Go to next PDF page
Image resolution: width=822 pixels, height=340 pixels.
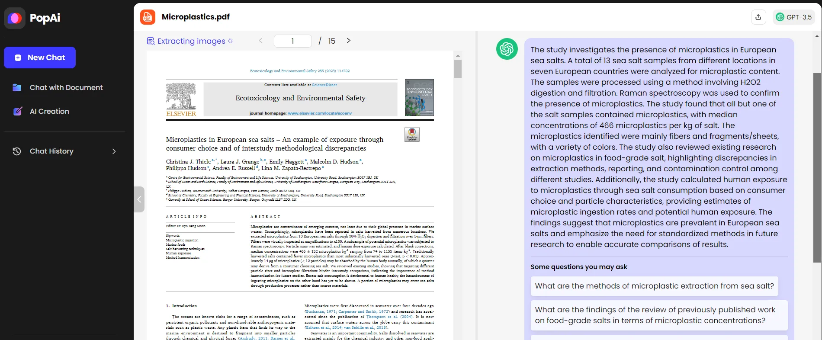click(348, 41)
